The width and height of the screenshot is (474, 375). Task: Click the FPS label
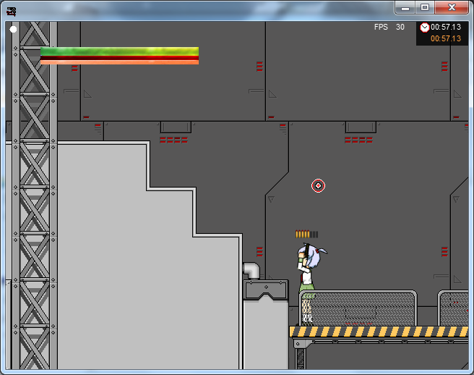[381, 27]
